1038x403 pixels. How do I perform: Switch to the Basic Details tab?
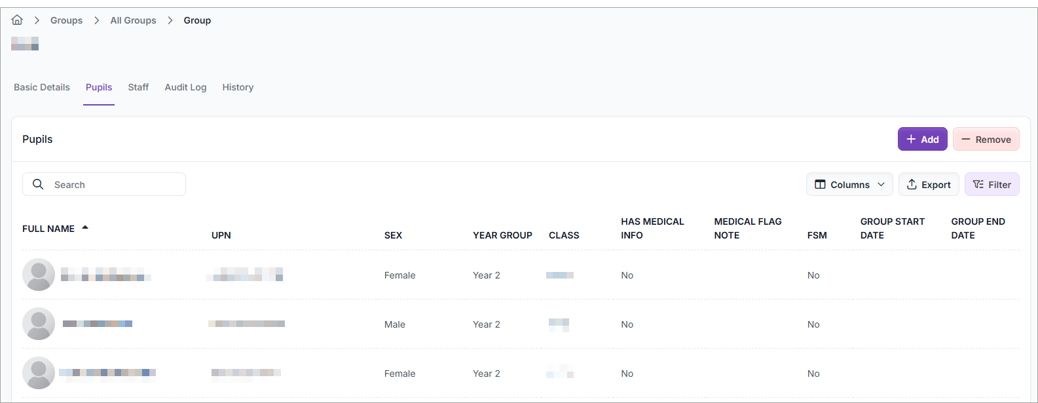click(42, 87)
